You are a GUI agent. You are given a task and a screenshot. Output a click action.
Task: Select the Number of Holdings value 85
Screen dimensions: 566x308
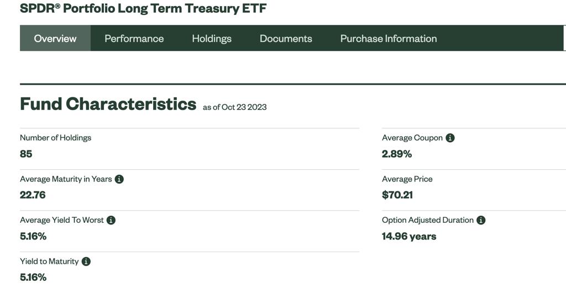click(26, 154)
